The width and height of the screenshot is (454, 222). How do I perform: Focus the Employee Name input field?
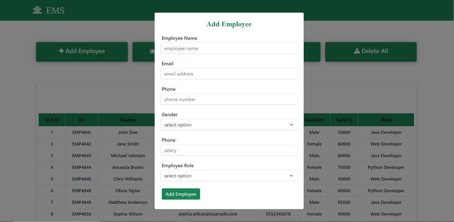[x=229, y=48]
